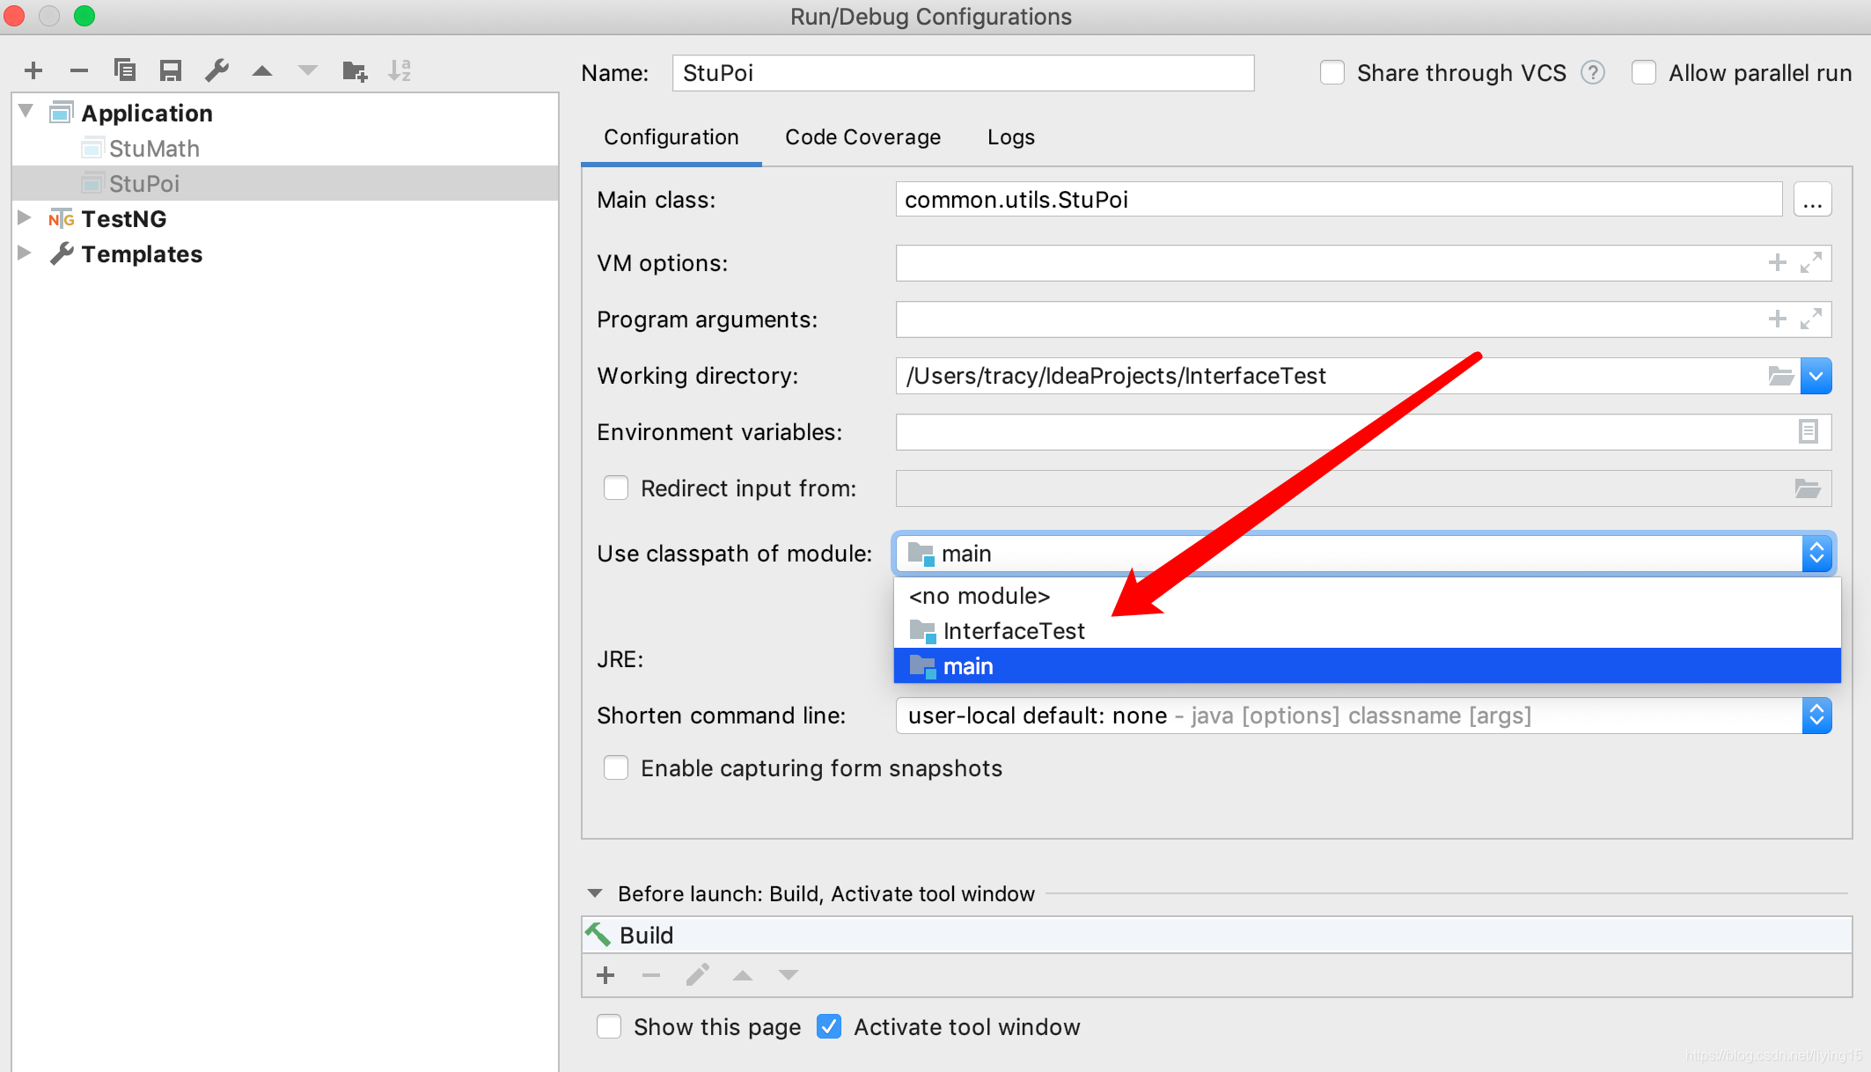Enable Allow parallel run
The width and height of the screenshot is (1871, 1072).
tap(1644, 73)
